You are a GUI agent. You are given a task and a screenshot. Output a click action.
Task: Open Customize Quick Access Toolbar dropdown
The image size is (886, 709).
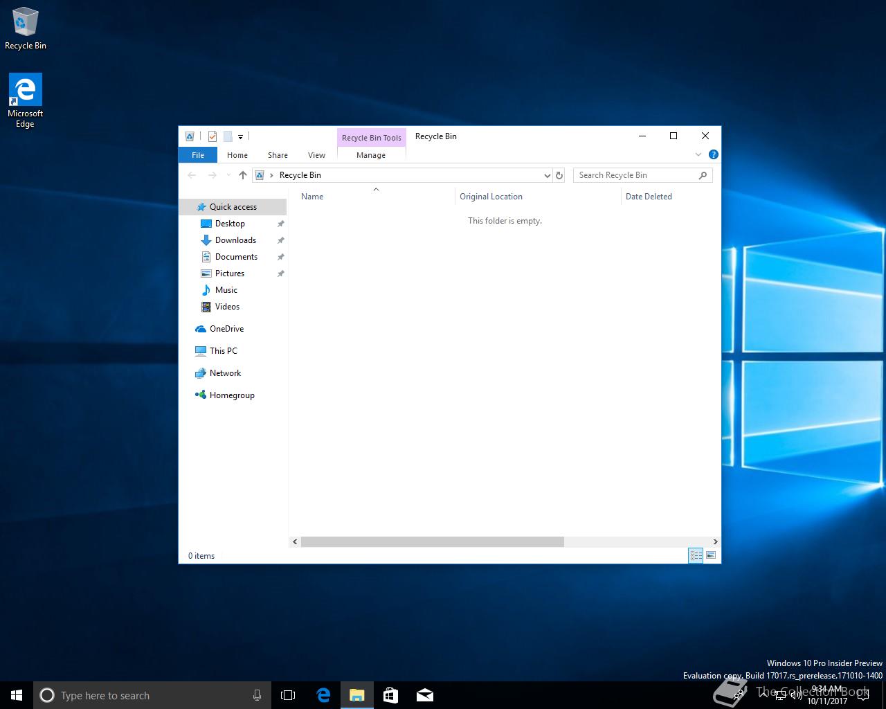point(240,137)
